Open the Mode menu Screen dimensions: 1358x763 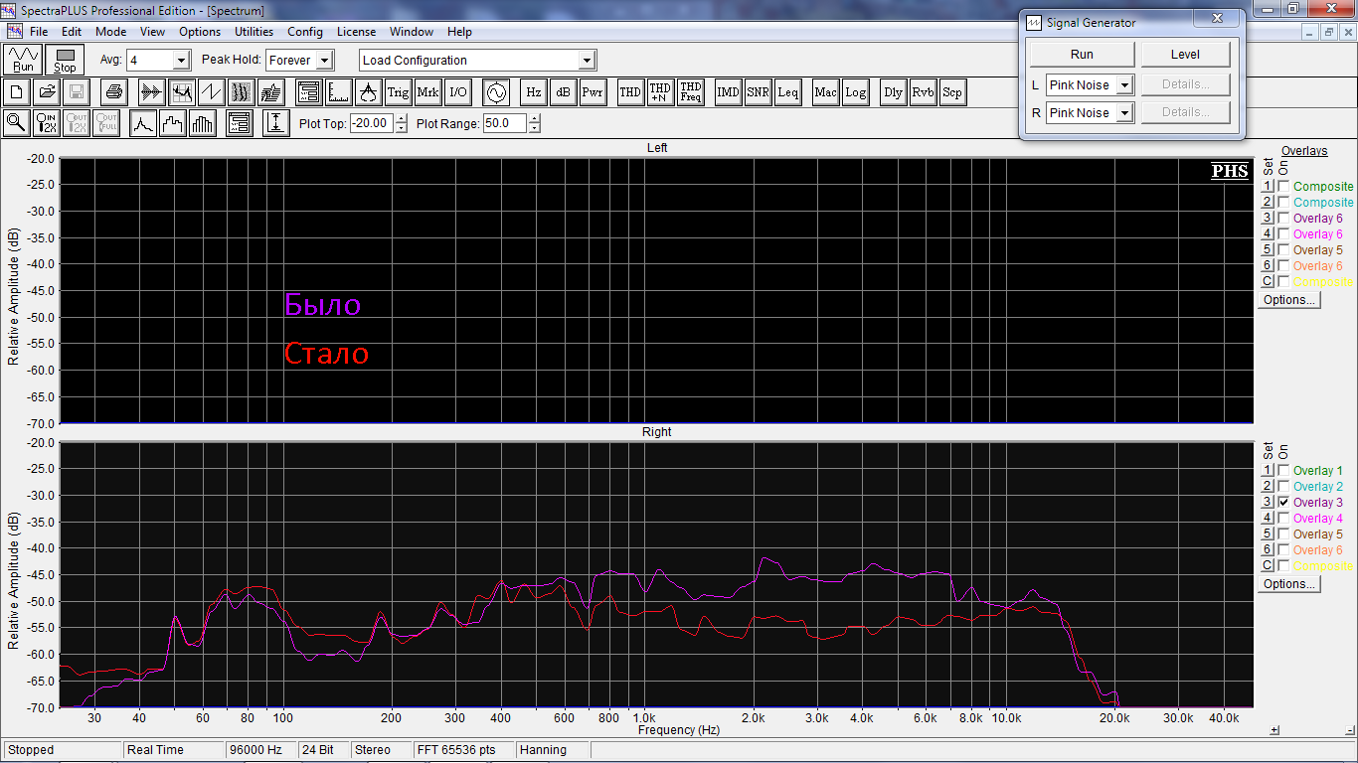pos(110,32)
